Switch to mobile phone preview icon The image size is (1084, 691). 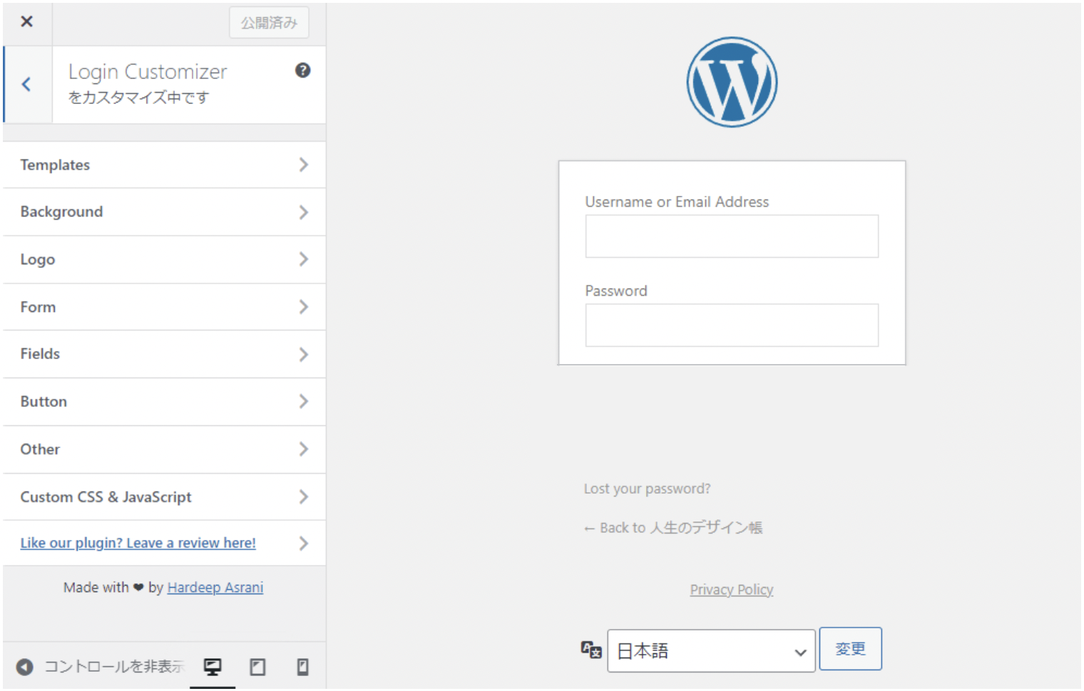[302, 667]
